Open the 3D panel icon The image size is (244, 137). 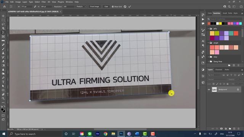pos(203,83)
